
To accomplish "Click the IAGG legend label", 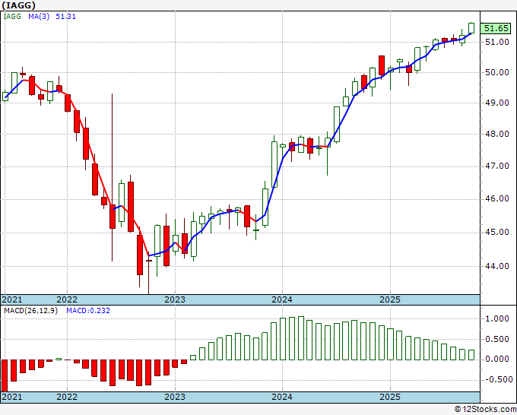I will pyautogui.click(x=12, y=17).
